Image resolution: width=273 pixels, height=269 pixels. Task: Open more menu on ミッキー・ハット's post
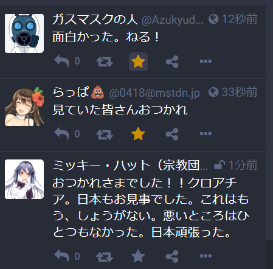tap(206, 256)
